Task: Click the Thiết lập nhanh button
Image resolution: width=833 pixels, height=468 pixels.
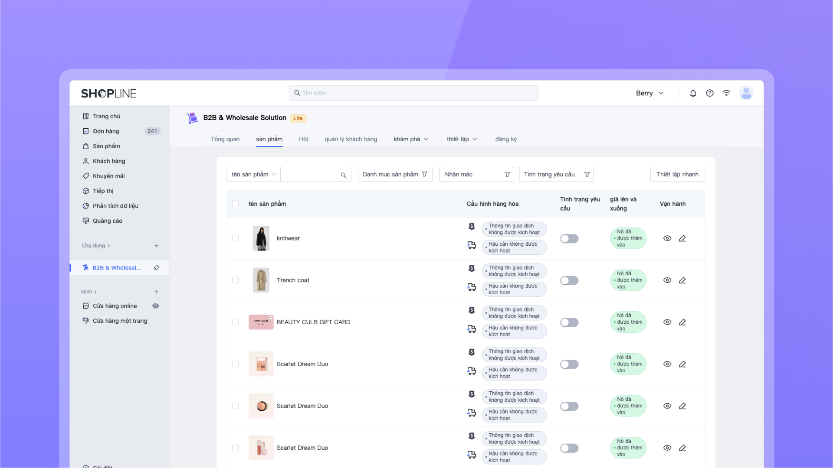Action: click(x=677, y=175)
